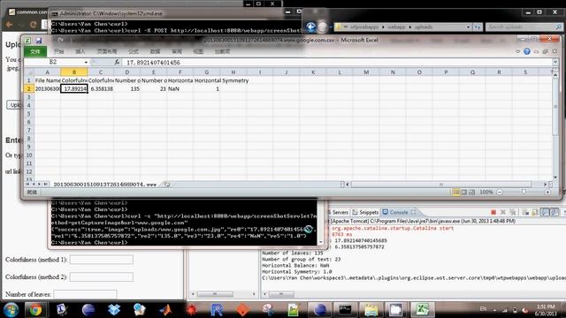566x318 pixels.
Task: Switch to Normal view in the Excel status bar
Action: click(x=456, y=193)
